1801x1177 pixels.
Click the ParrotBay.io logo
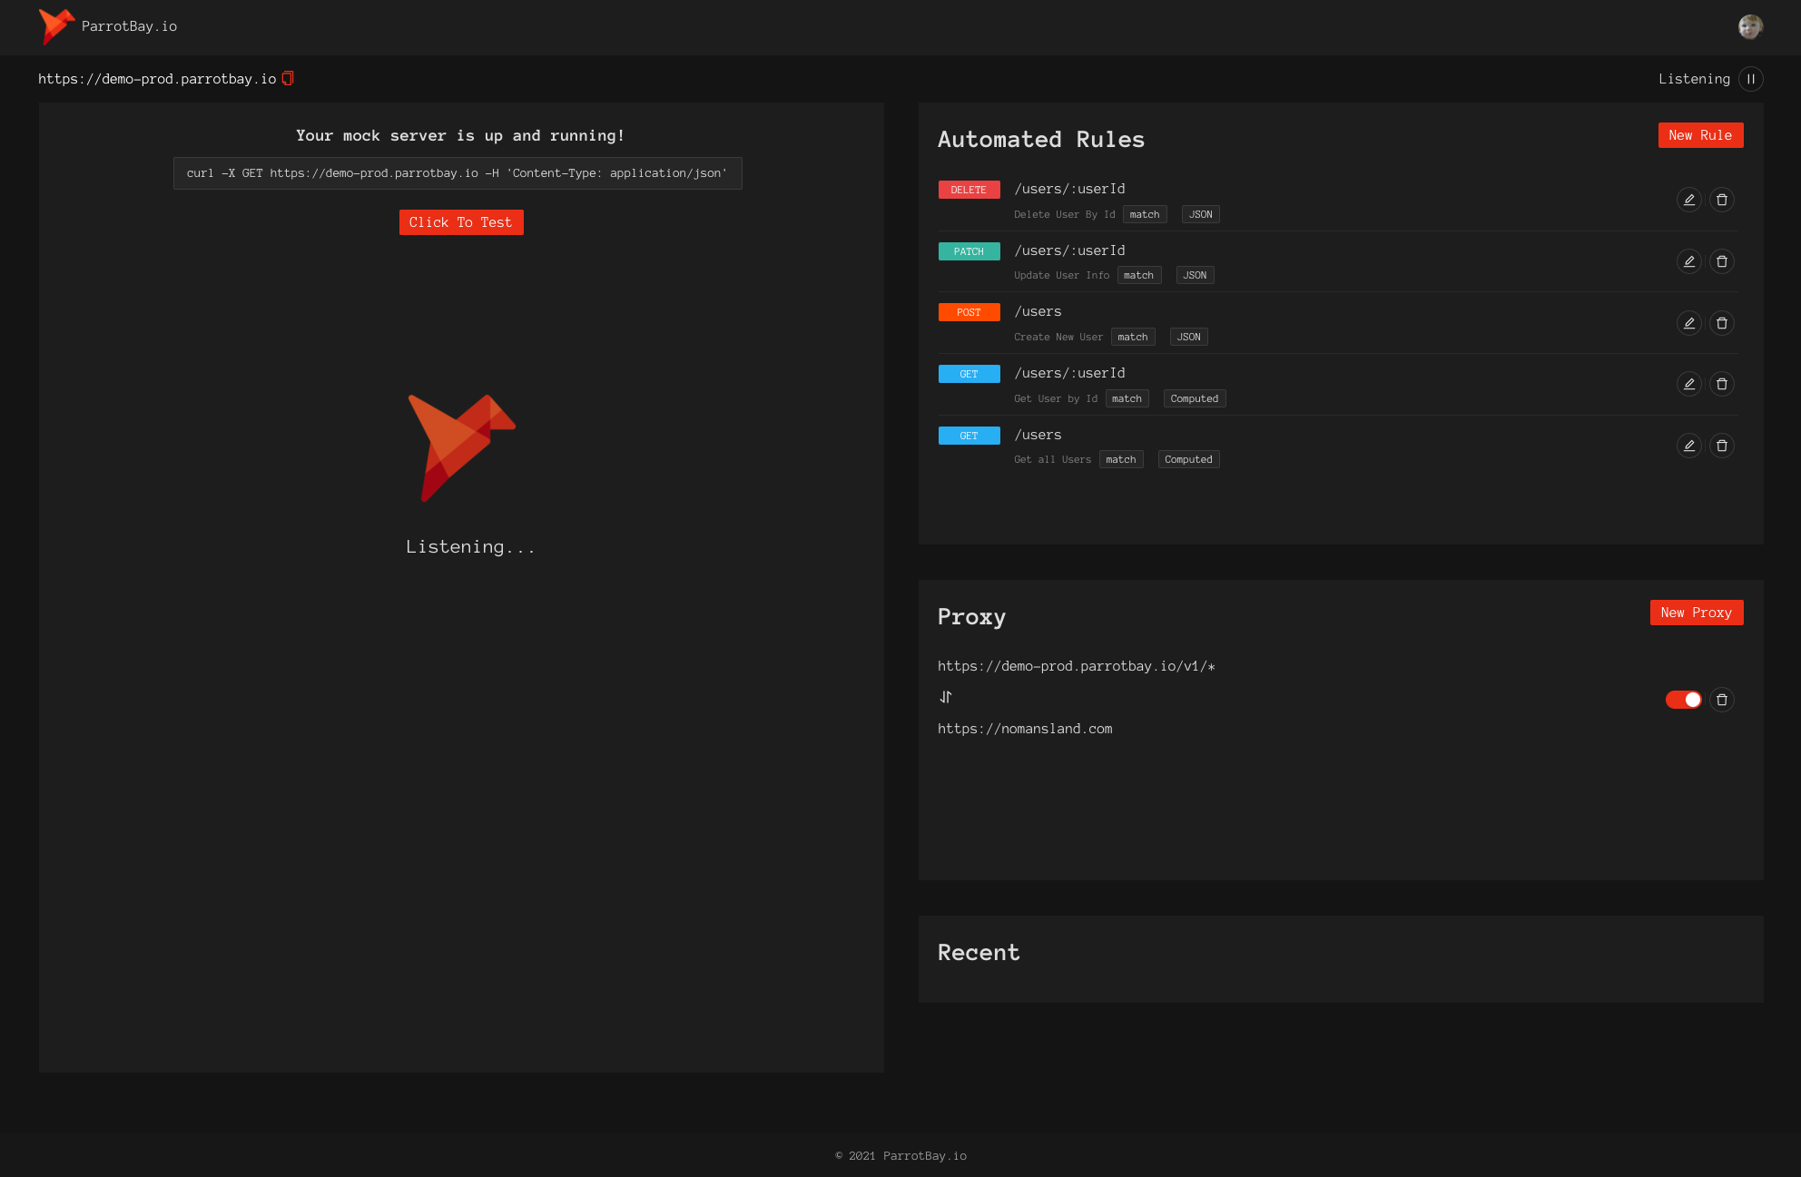(x=108, y=26)
